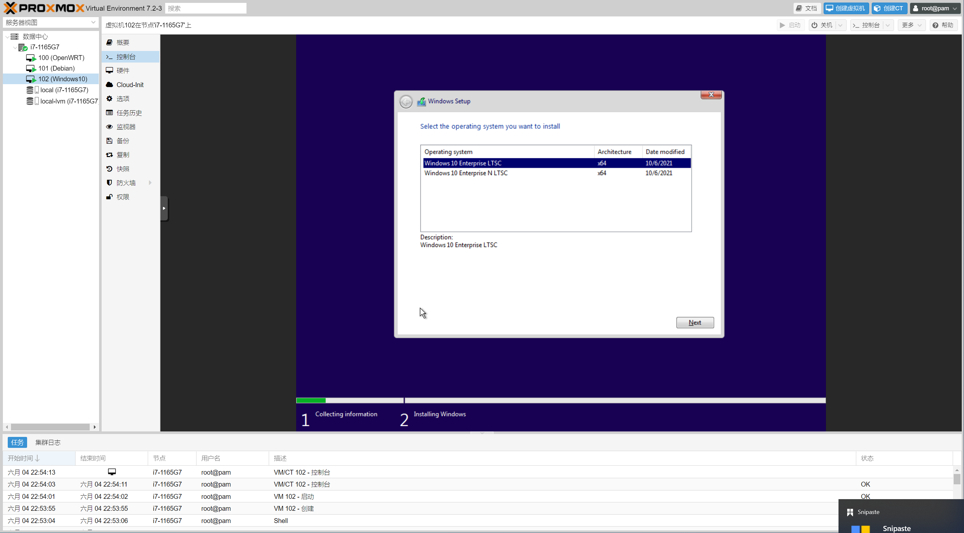Click the 搜索 search input field

[x=206, y=8]
